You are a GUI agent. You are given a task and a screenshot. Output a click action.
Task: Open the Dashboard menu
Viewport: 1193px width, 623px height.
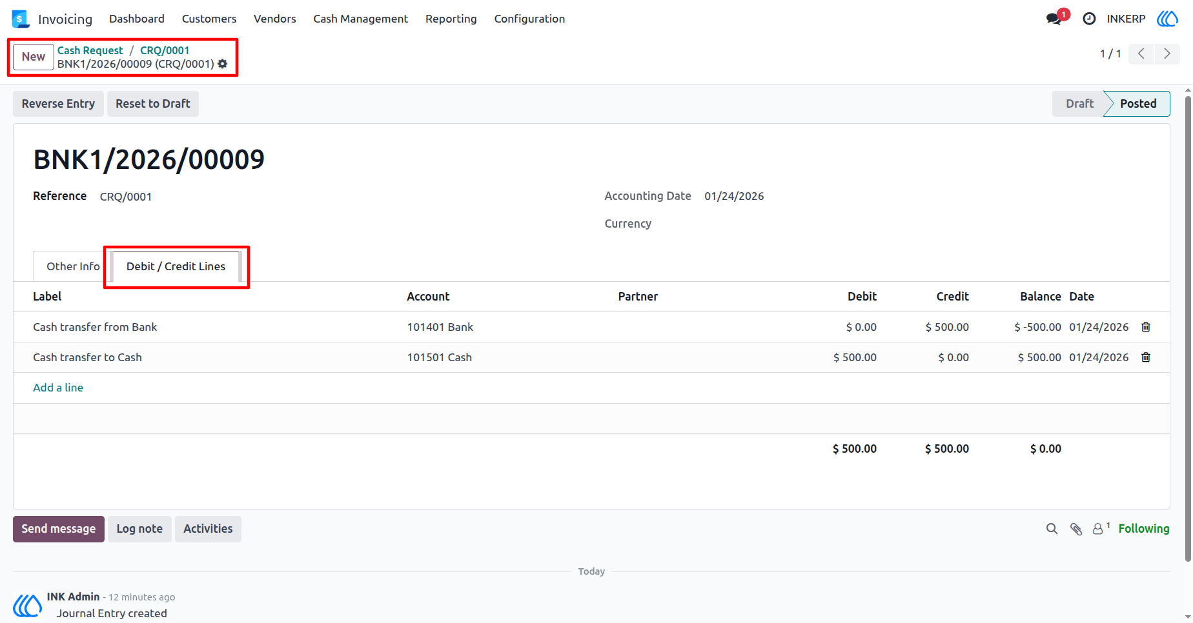click(x=137, y=19)
